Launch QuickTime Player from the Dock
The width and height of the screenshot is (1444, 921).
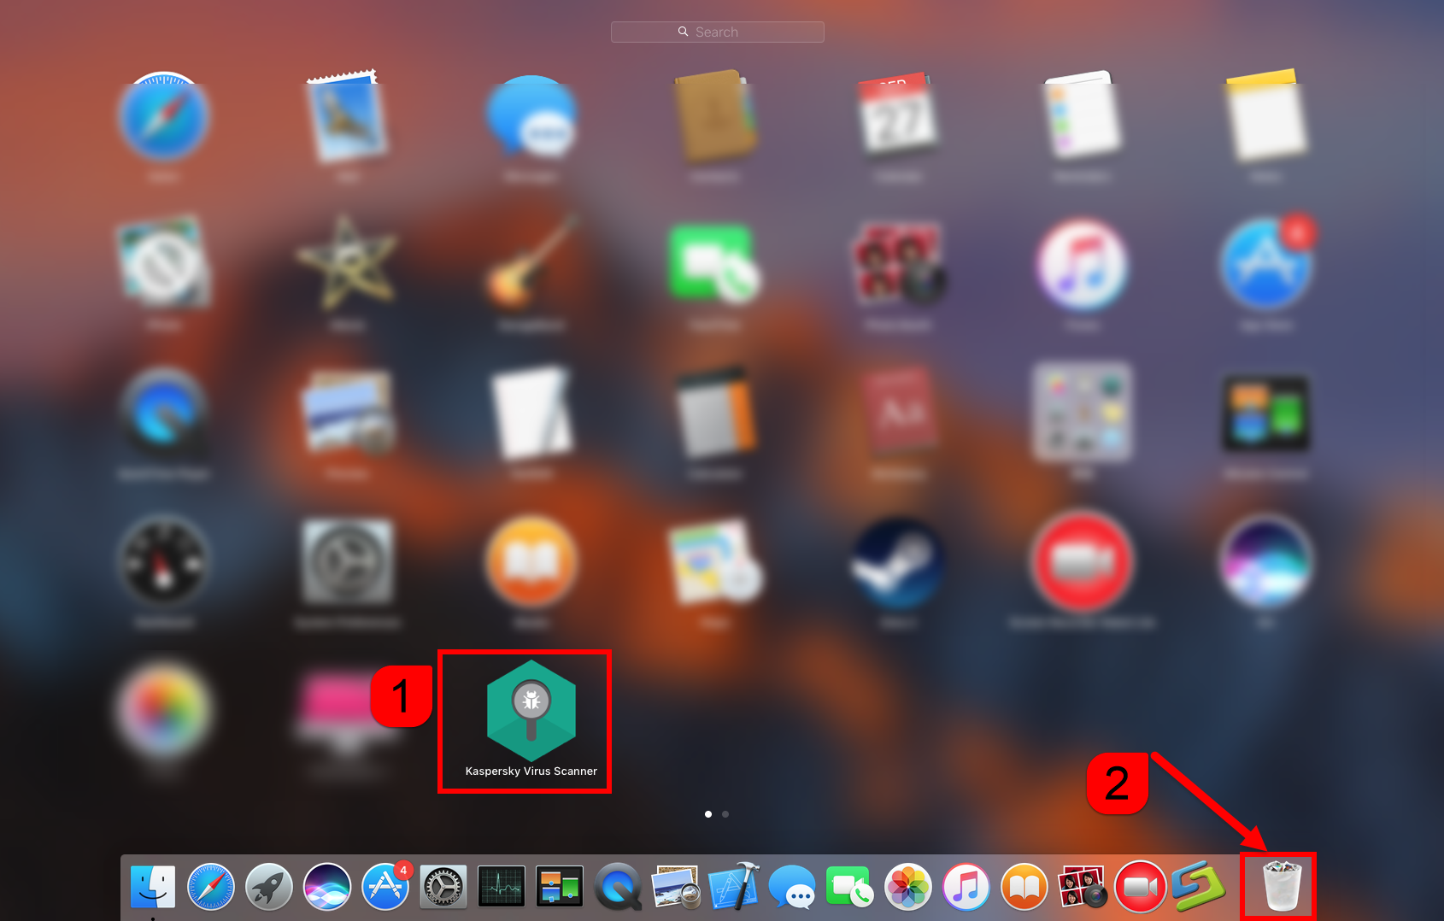(618, 887)
